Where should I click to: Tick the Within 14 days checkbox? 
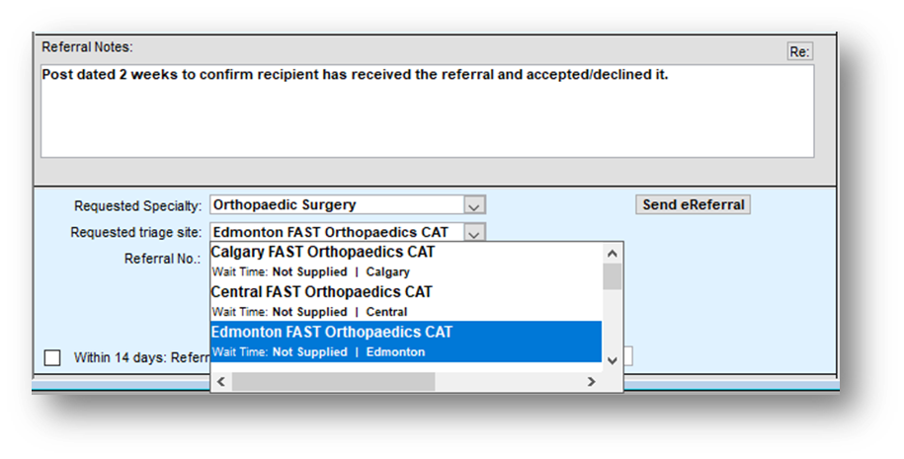(x=52, y=357)
